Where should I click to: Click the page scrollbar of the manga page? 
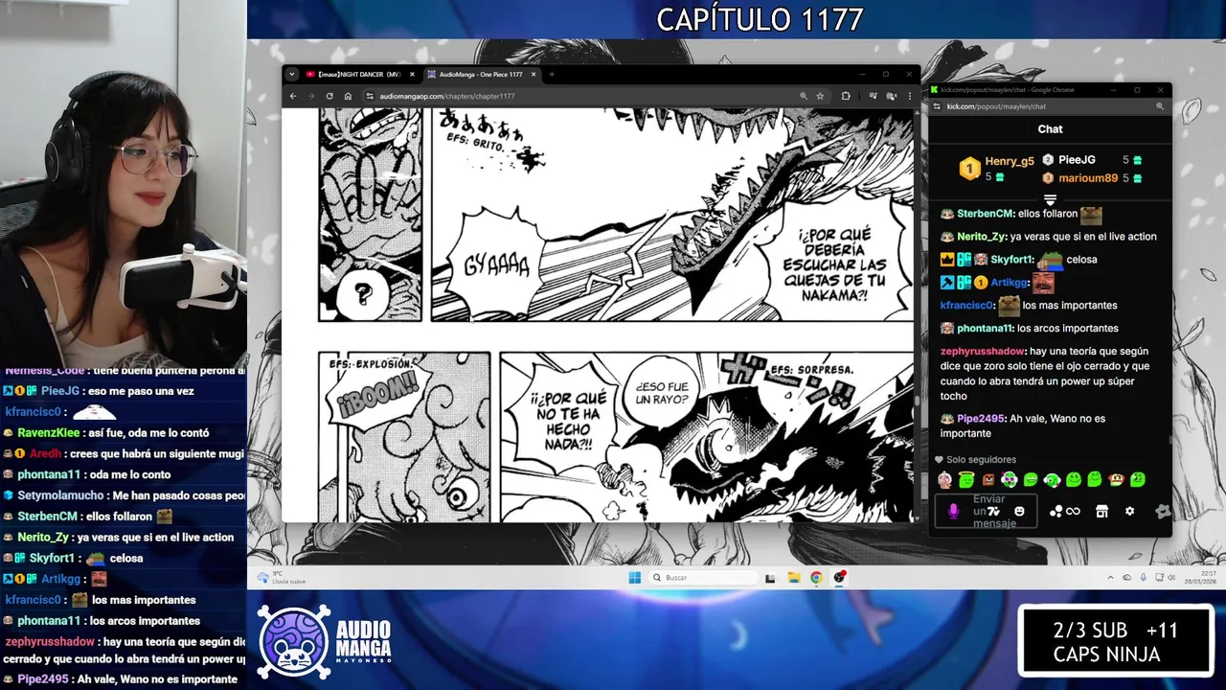(916, 402)
